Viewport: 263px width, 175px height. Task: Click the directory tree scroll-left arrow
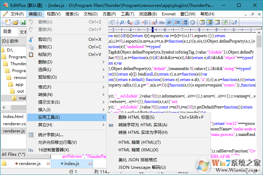point(4,107)
